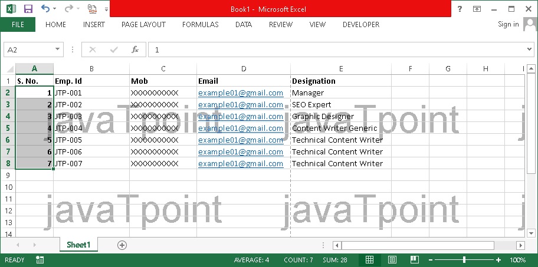This screenshot has height=267, width=538.
Task: Click the macro recording icon in status bar
Action: point(40,260)
